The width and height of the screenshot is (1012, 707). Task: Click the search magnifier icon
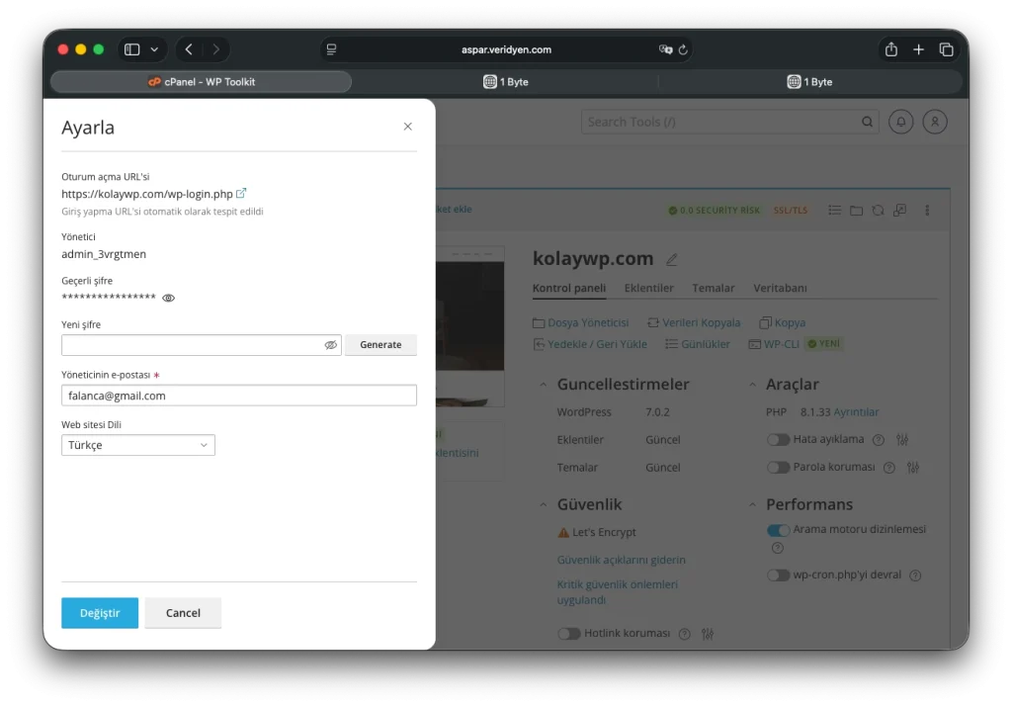tap(868, 122)
